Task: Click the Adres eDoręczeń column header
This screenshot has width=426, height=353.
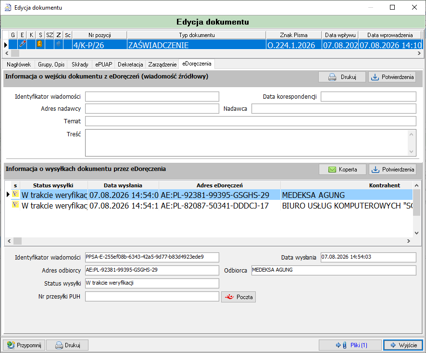Action: click(220, 185)
